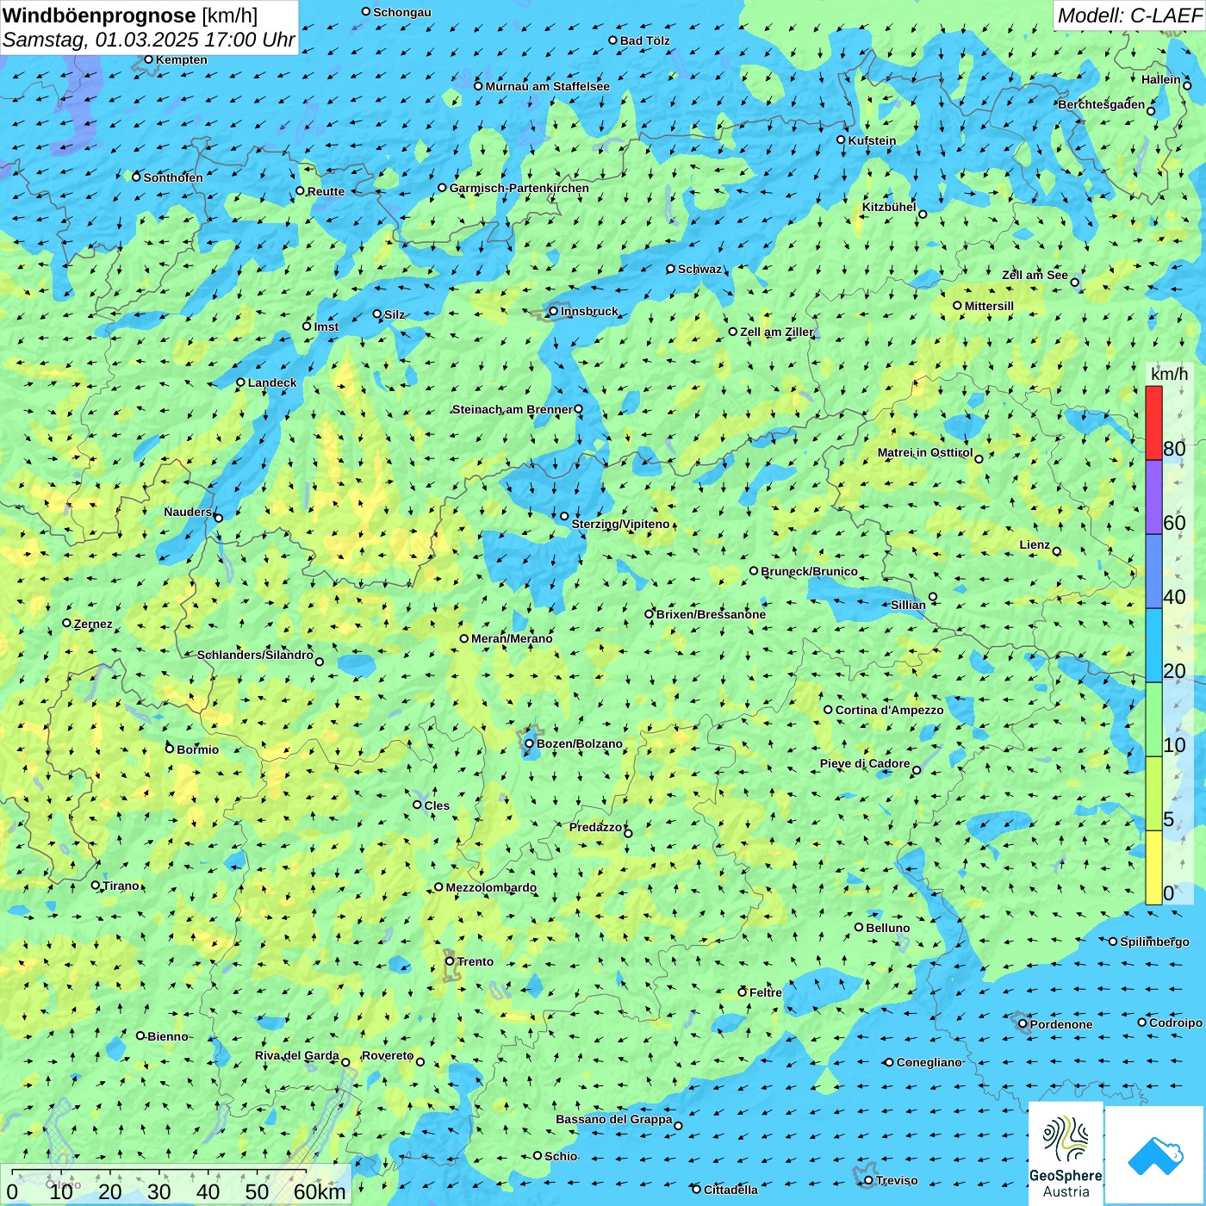The image size is (1206, 1206).
Task: Click the 'Sterzing/Vipiteno' label
Action: coord(620,524)
